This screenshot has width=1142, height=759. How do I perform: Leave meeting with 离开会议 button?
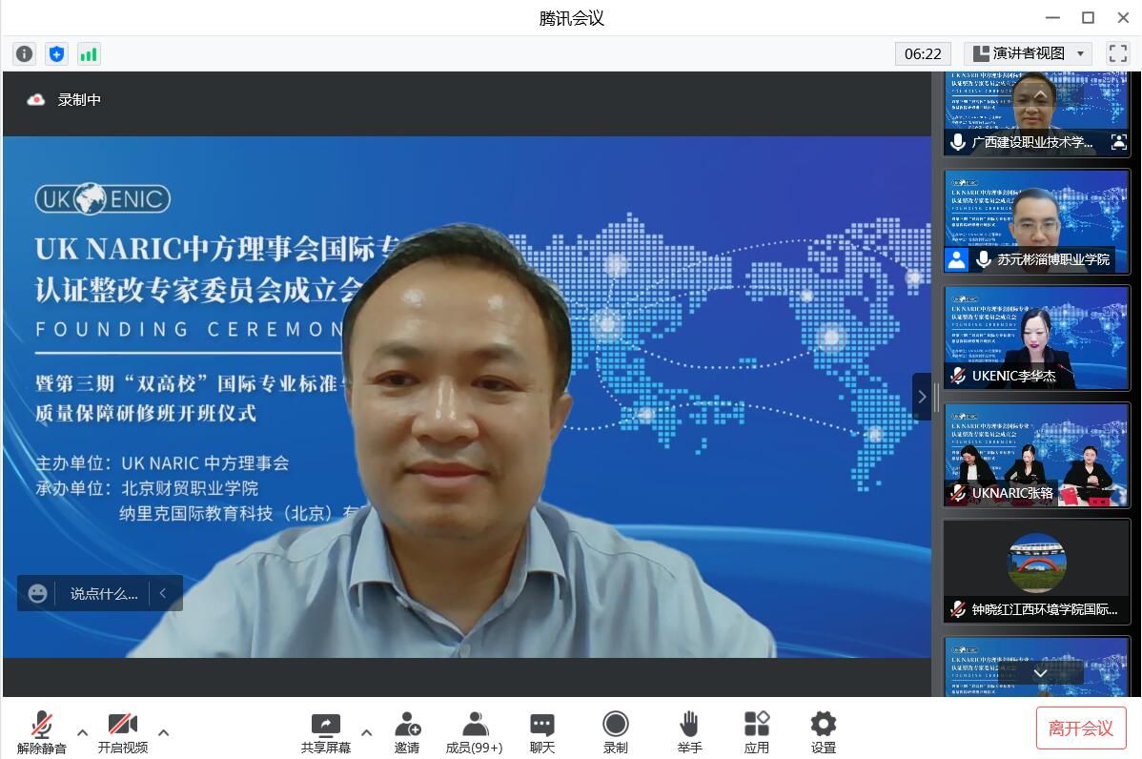[1080, 728]
